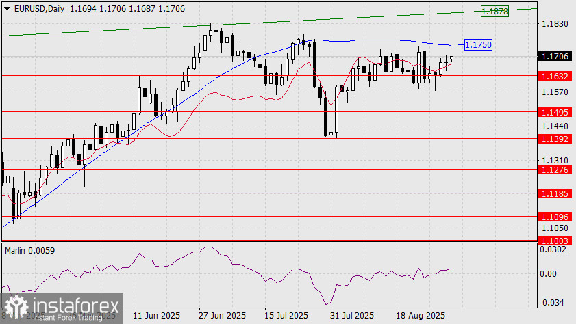Select the 1.1570 price axis value
The width and height of the screenshot is (576, 324).
pyautogui.click(x=555, y=92)
